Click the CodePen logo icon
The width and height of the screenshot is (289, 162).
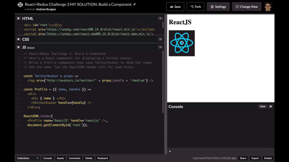coord(20,5)
